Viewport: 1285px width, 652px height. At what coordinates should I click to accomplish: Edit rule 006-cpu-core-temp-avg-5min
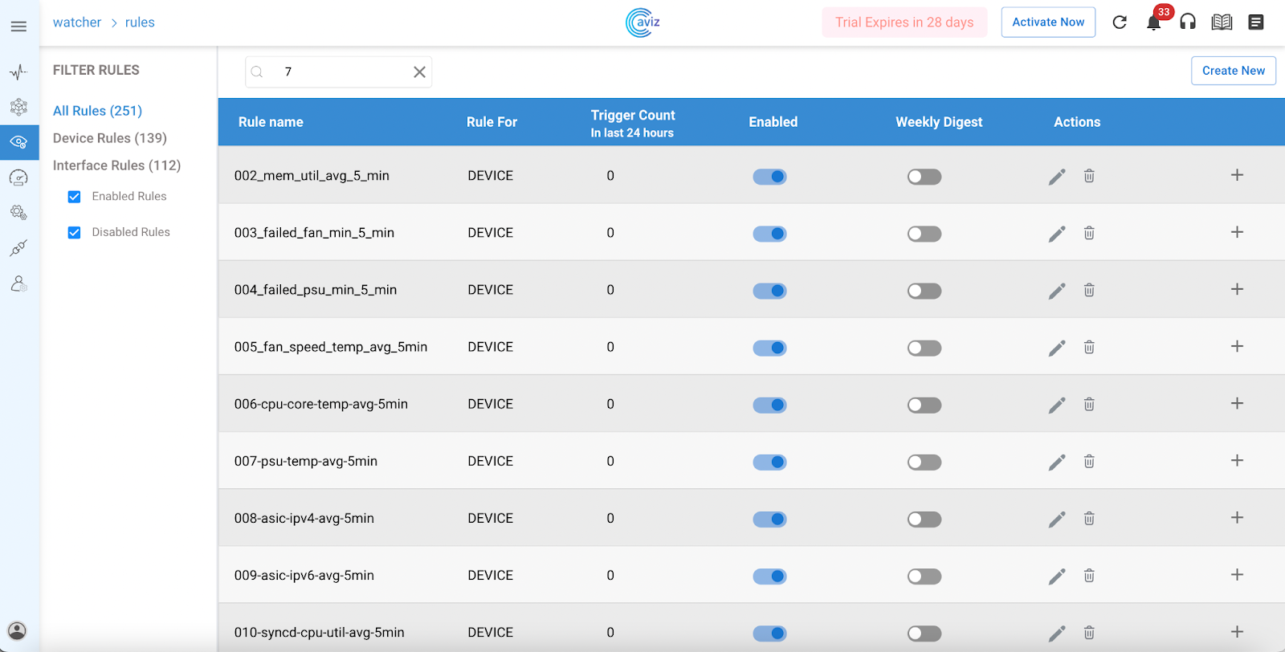pyautogui.click(x=1057, y=405)
